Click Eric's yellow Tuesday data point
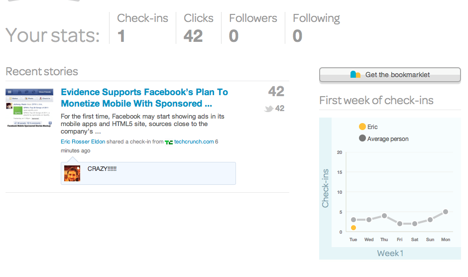 coord(353,228)
